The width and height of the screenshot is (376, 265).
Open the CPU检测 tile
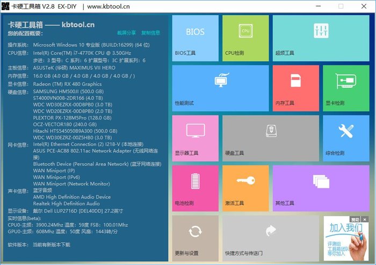tap(245, 38)
